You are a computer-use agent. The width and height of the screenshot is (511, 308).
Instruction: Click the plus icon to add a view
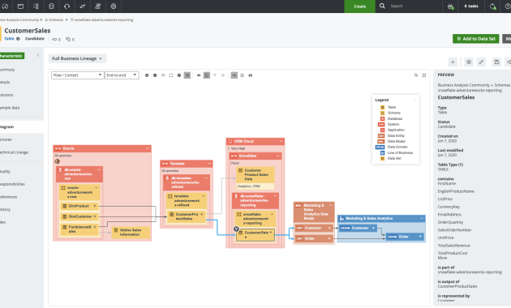pyautogui.click(x=453, y=62)
